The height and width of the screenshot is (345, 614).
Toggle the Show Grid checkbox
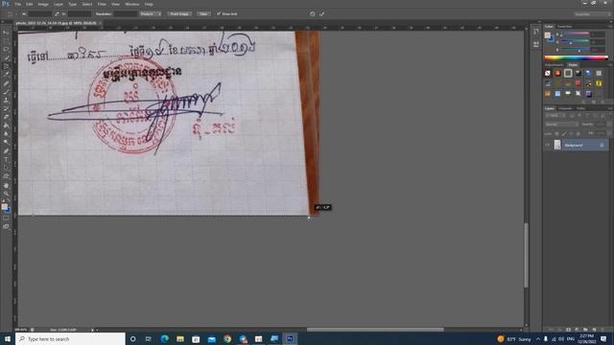(x=219, y=13)
